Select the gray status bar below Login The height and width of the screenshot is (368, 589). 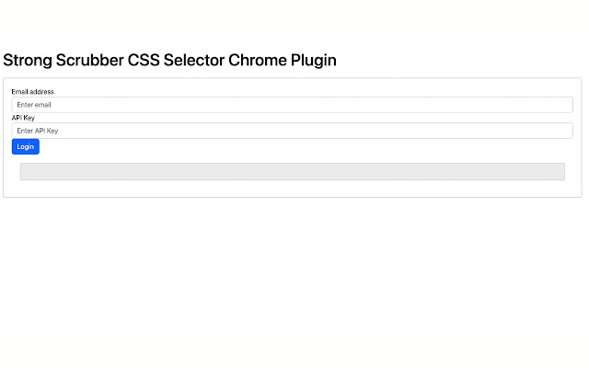click(x=292, y=172)
